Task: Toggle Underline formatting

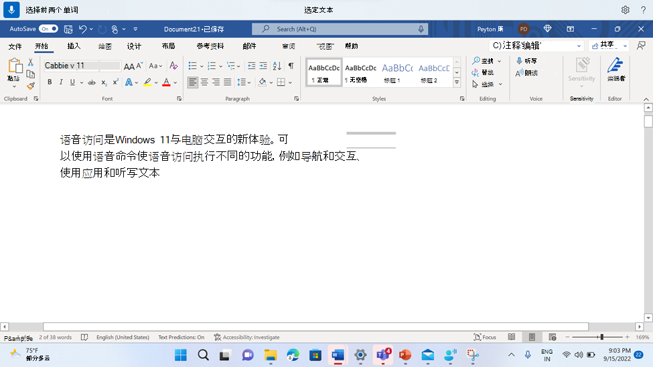Action: point(72,82)
